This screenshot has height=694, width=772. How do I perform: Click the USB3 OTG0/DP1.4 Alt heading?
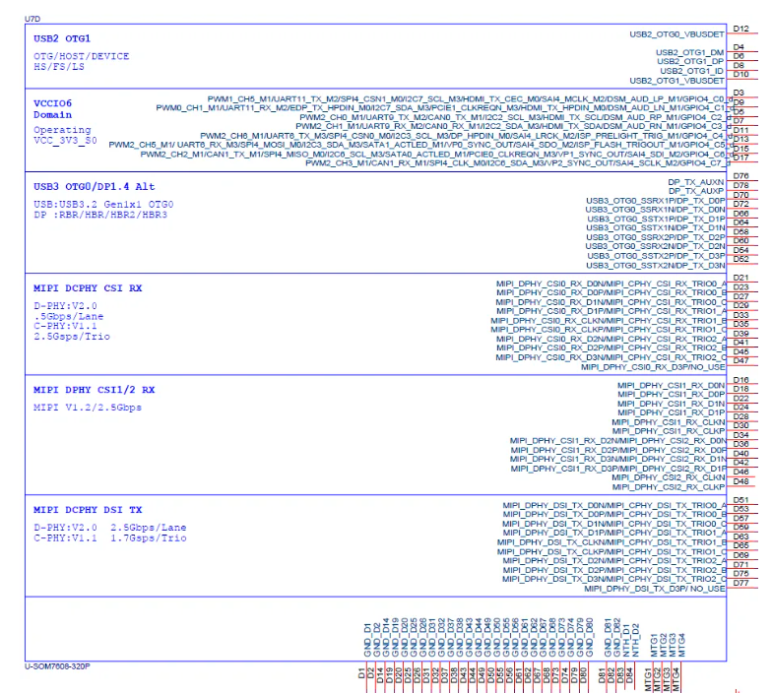(x=95, y=187)
